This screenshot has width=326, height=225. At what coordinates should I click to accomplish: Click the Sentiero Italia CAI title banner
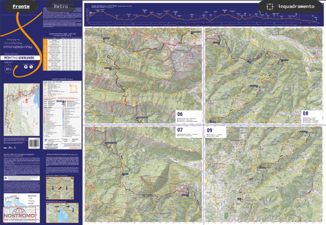(x=20, y=57)
